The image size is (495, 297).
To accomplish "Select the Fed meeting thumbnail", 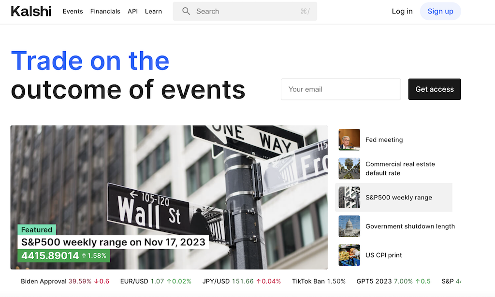I will pyautogui.click(x=349, y=140).
